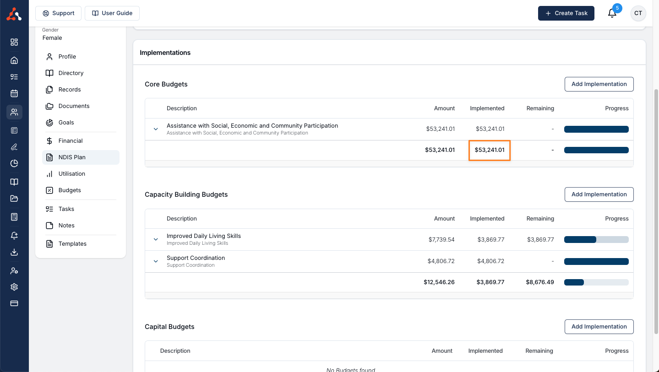
Task: Open the calculator icon in sidebar
Action: click(14, 217)
